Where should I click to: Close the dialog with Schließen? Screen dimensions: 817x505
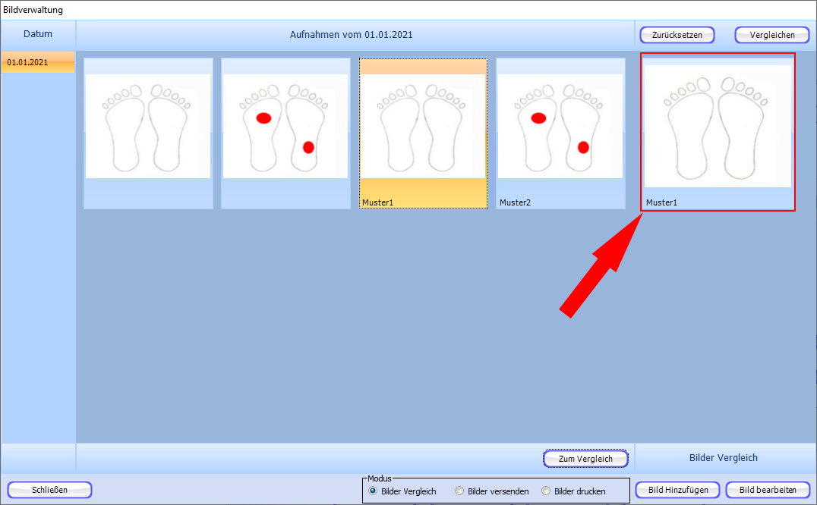tap(50, 490)
